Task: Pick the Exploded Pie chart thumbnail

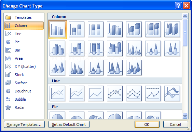Action: 115,115
